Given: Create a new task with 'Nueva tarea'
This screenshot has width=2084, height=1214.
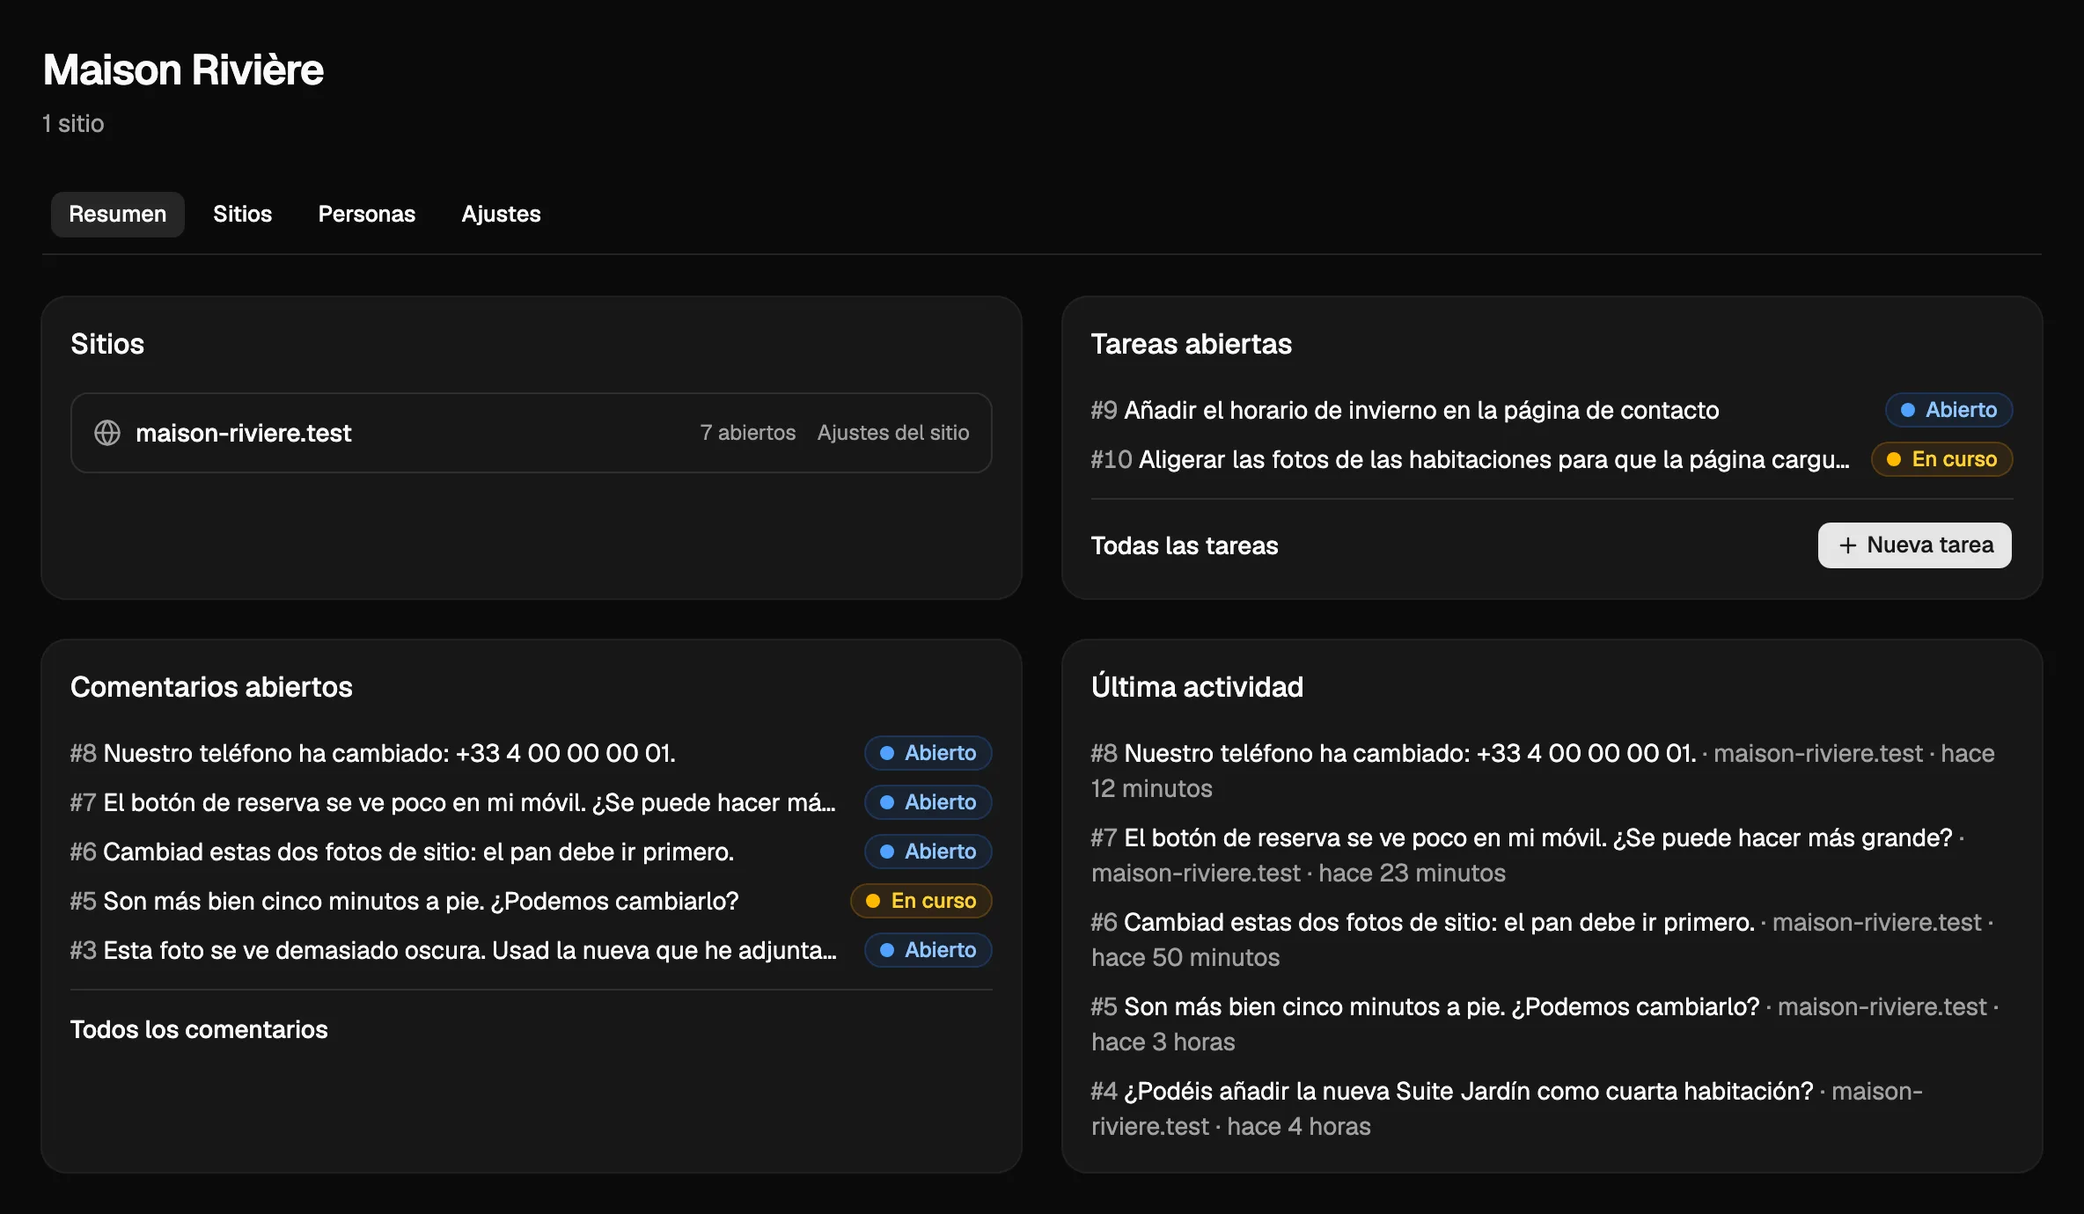Looking at the screenshot, I should point(1915,545).
